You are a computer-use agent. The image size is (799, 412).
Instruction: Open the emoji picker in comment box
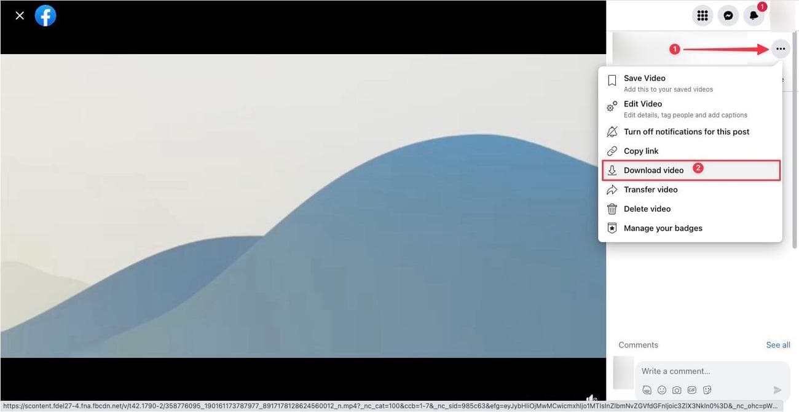pyautogui.click(x=662, y=390)
